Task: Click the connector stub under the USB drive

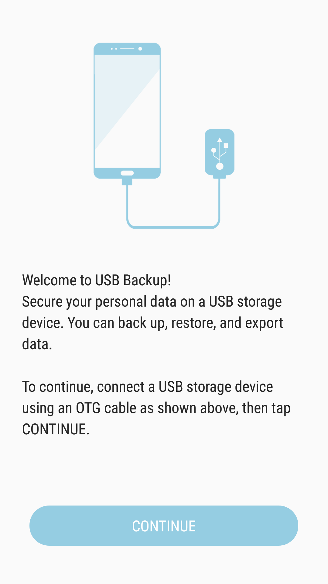Action: coord(220,177)
